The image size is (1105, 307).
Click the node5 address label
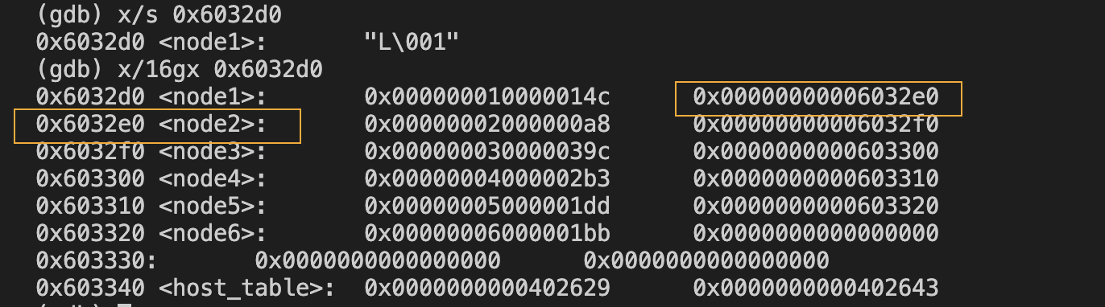coord(151,207)
